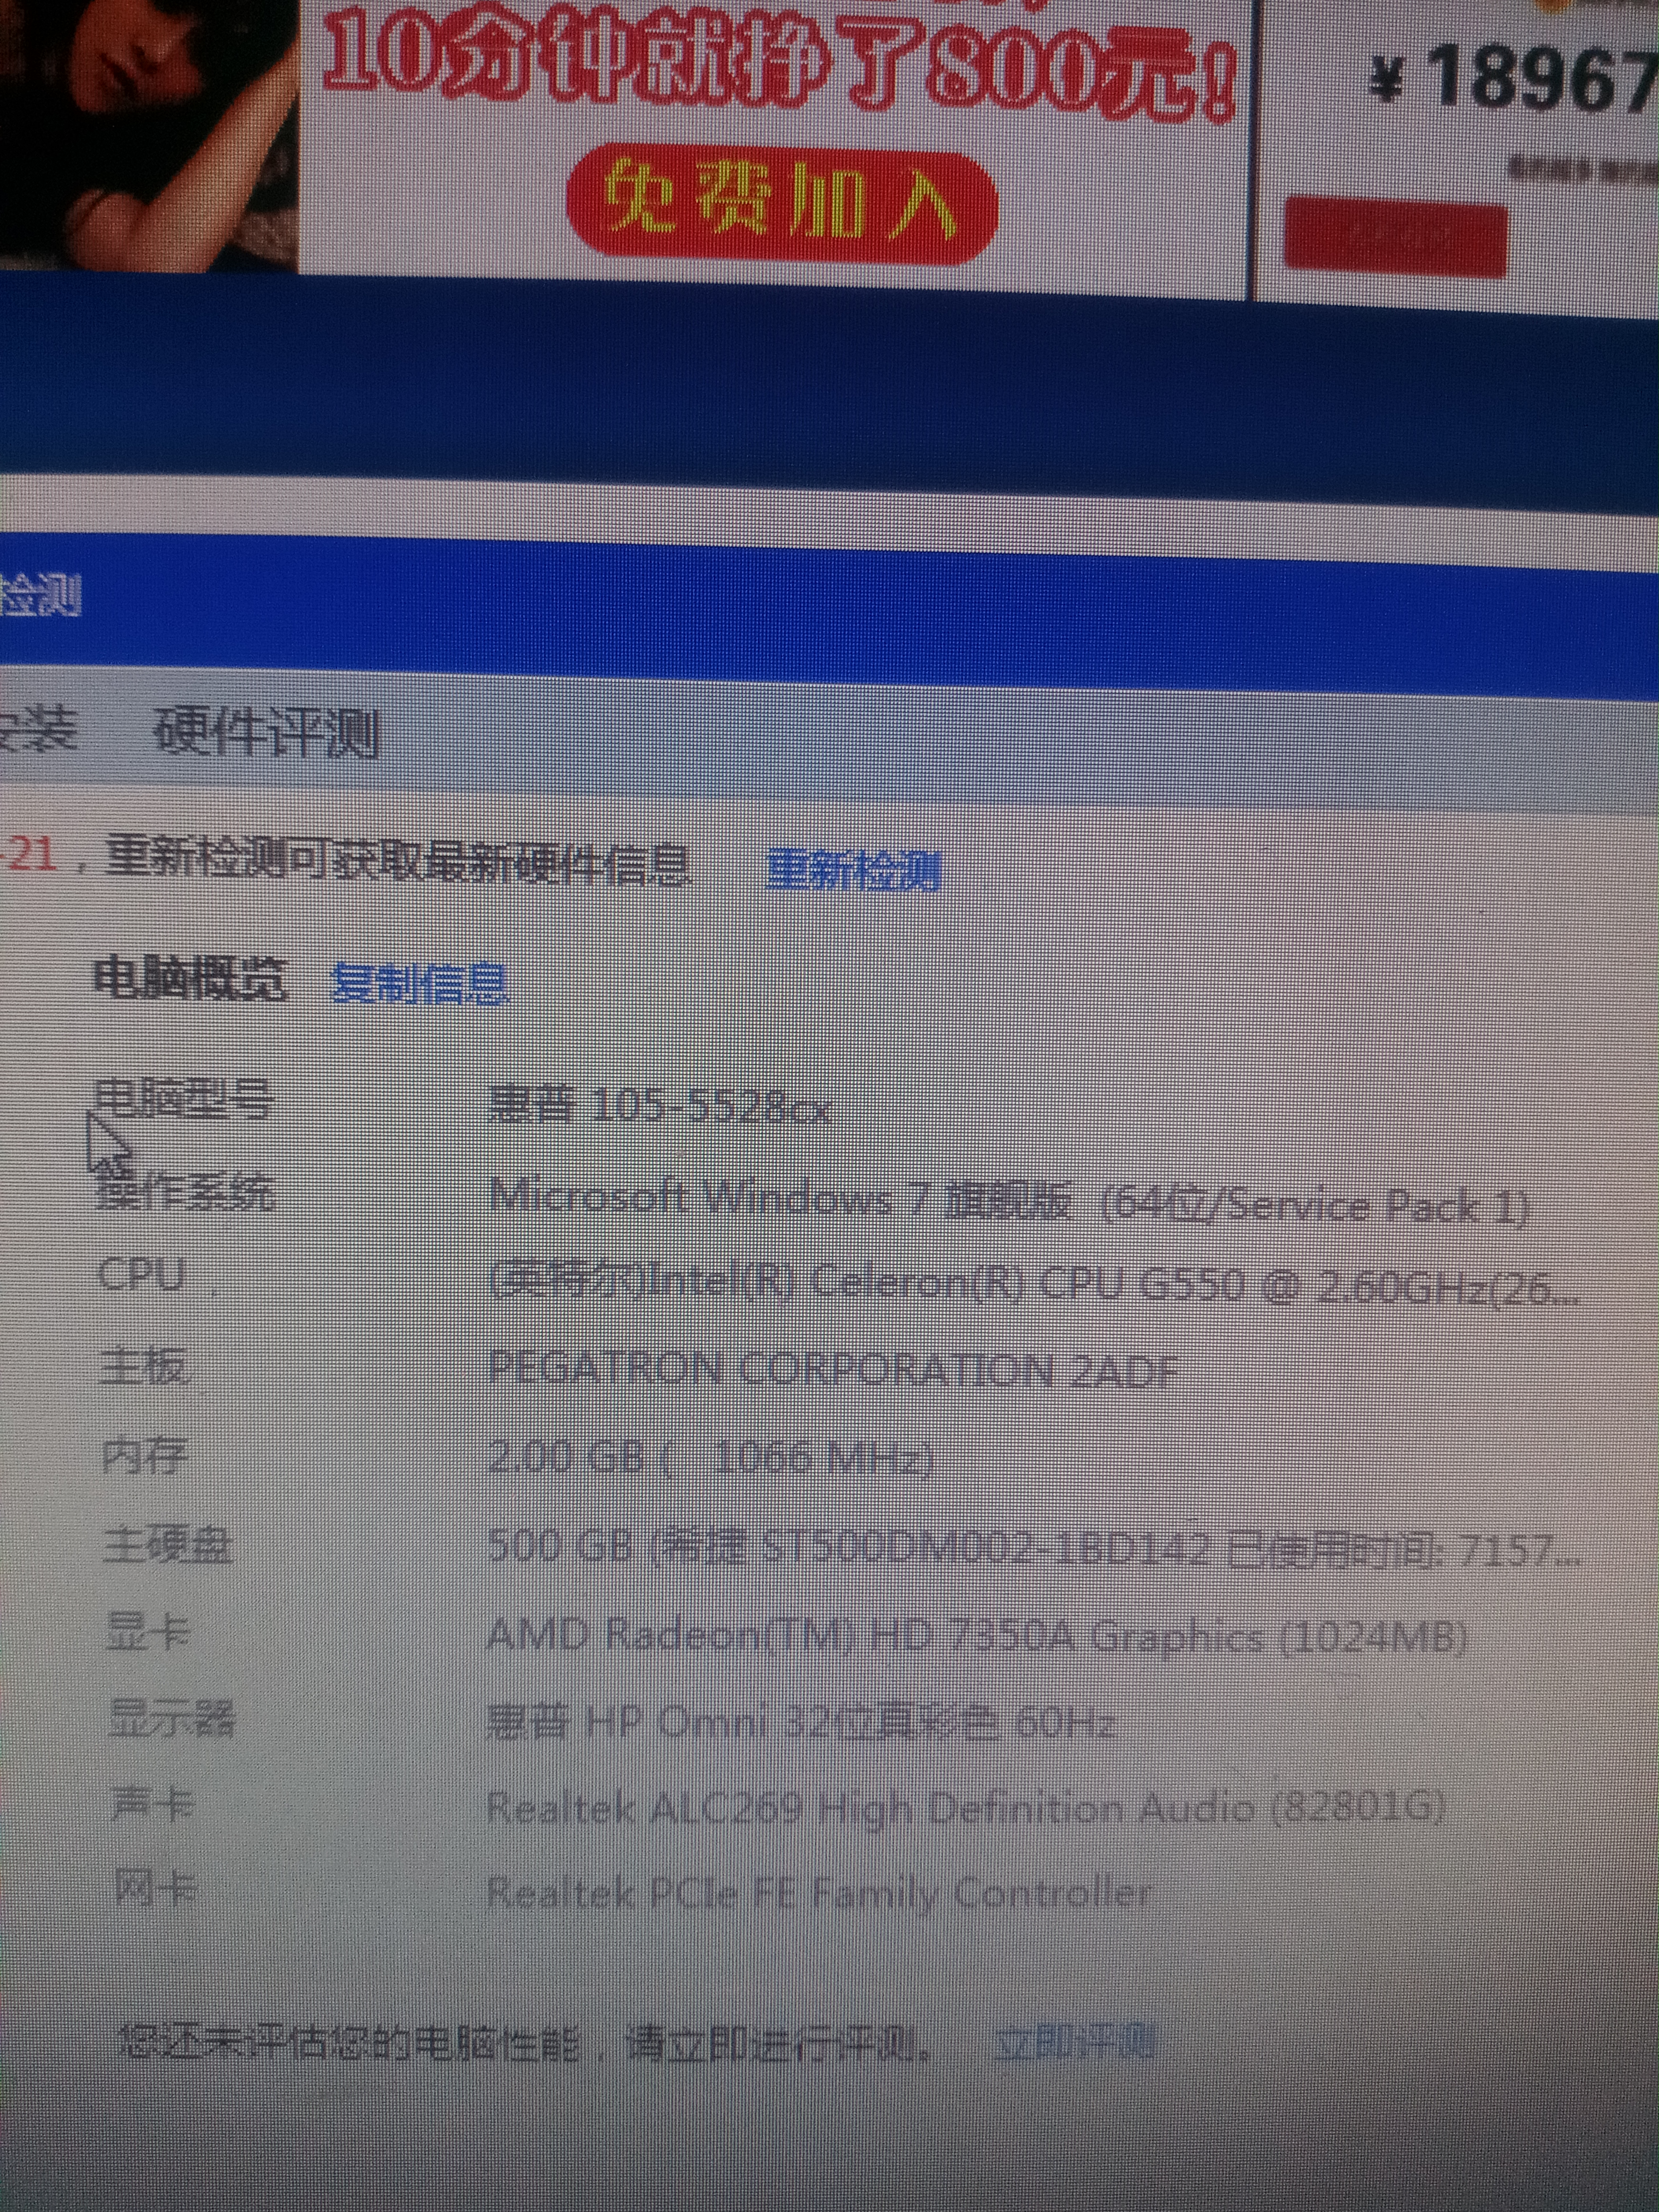Click the 内存 label
This screenshot has width=1659, height=2212.
[x=145, y=1455]
